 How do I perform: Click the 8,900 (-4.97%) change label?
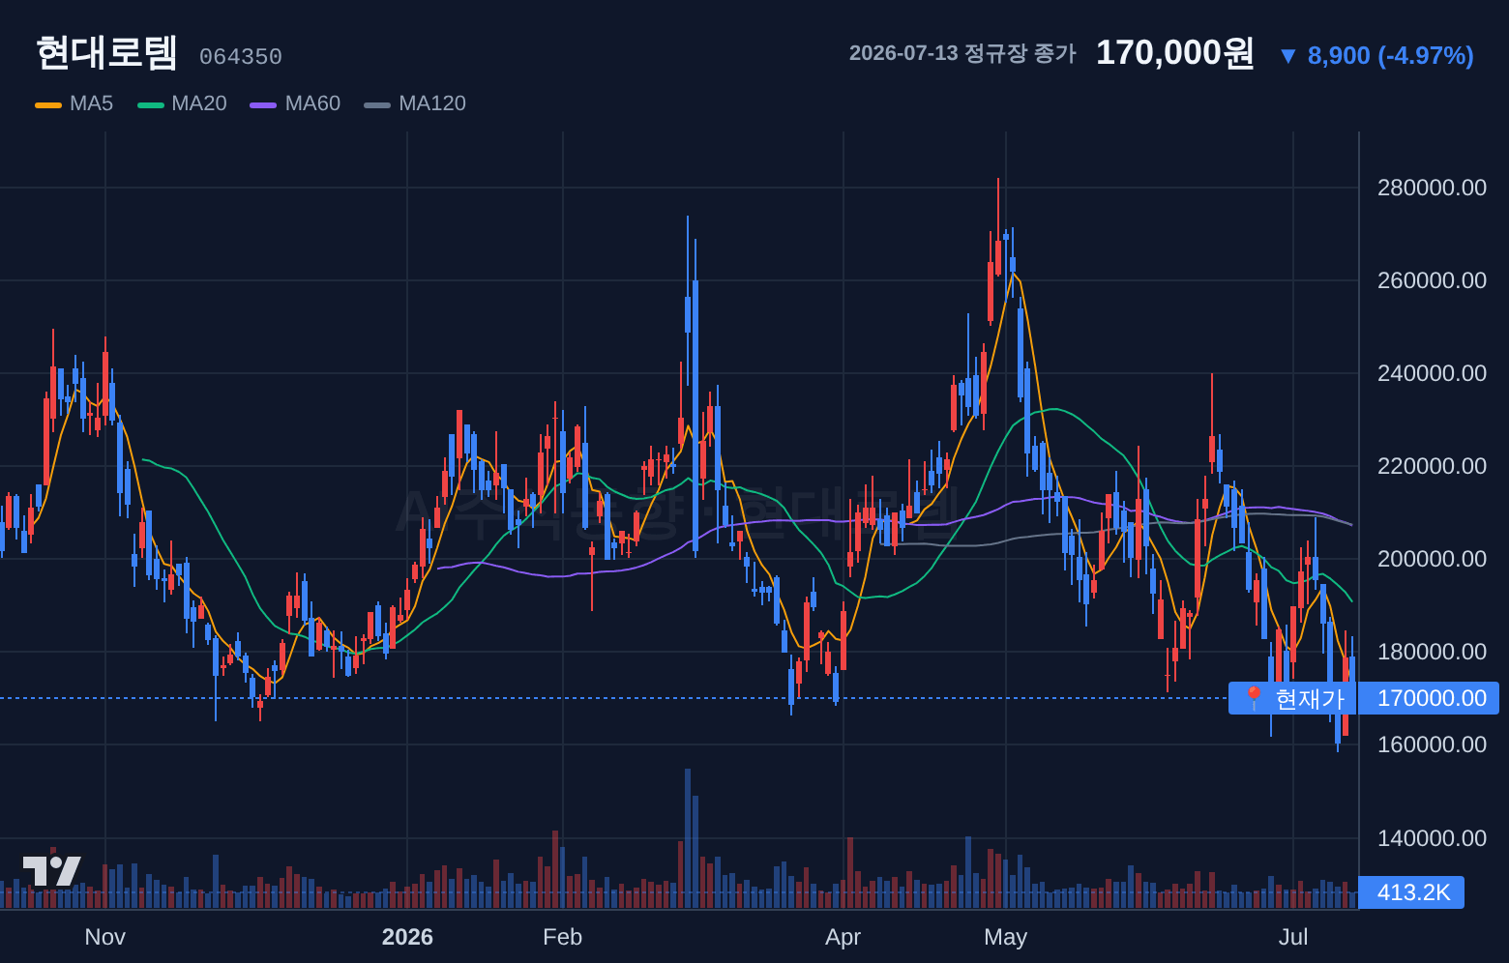coord(1390,55)
